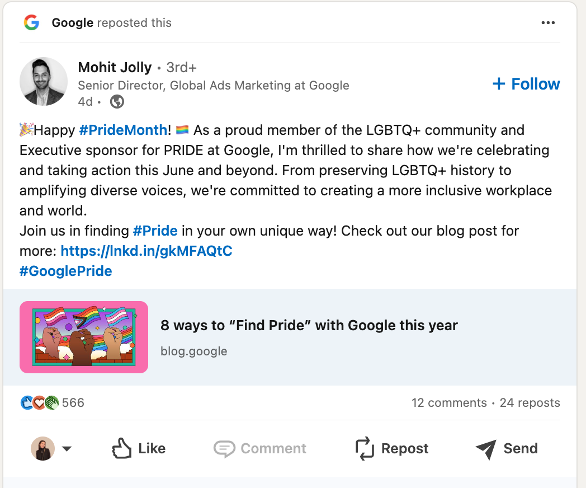586x488 pixels.
Task: Open reaction picker from the Like control
Action: click(139, 448)
